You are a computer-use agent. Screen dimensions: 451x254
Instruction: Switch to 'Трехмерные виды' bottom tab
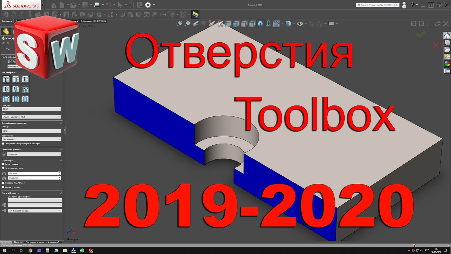[35, 242]
